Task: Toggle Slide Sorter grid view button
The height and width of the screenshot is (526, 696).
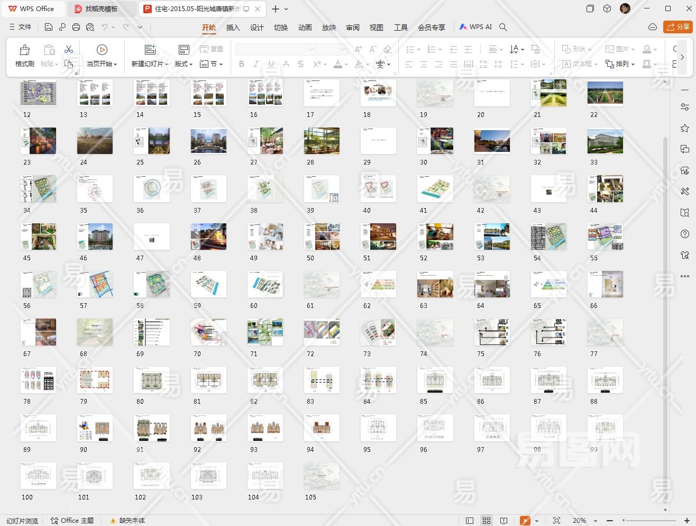Action: point(487,521)
